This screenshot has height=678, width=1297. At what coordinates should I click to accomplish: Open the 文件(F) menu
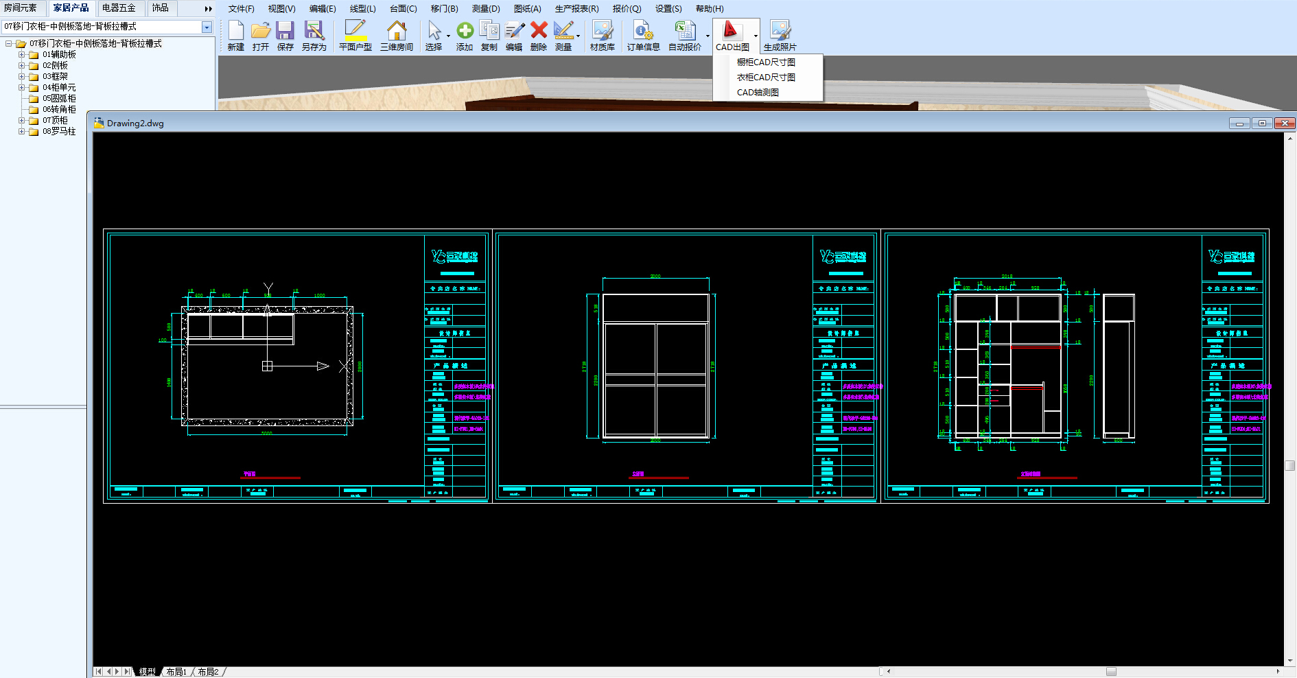pyautogui.click(x=241, y=9)
